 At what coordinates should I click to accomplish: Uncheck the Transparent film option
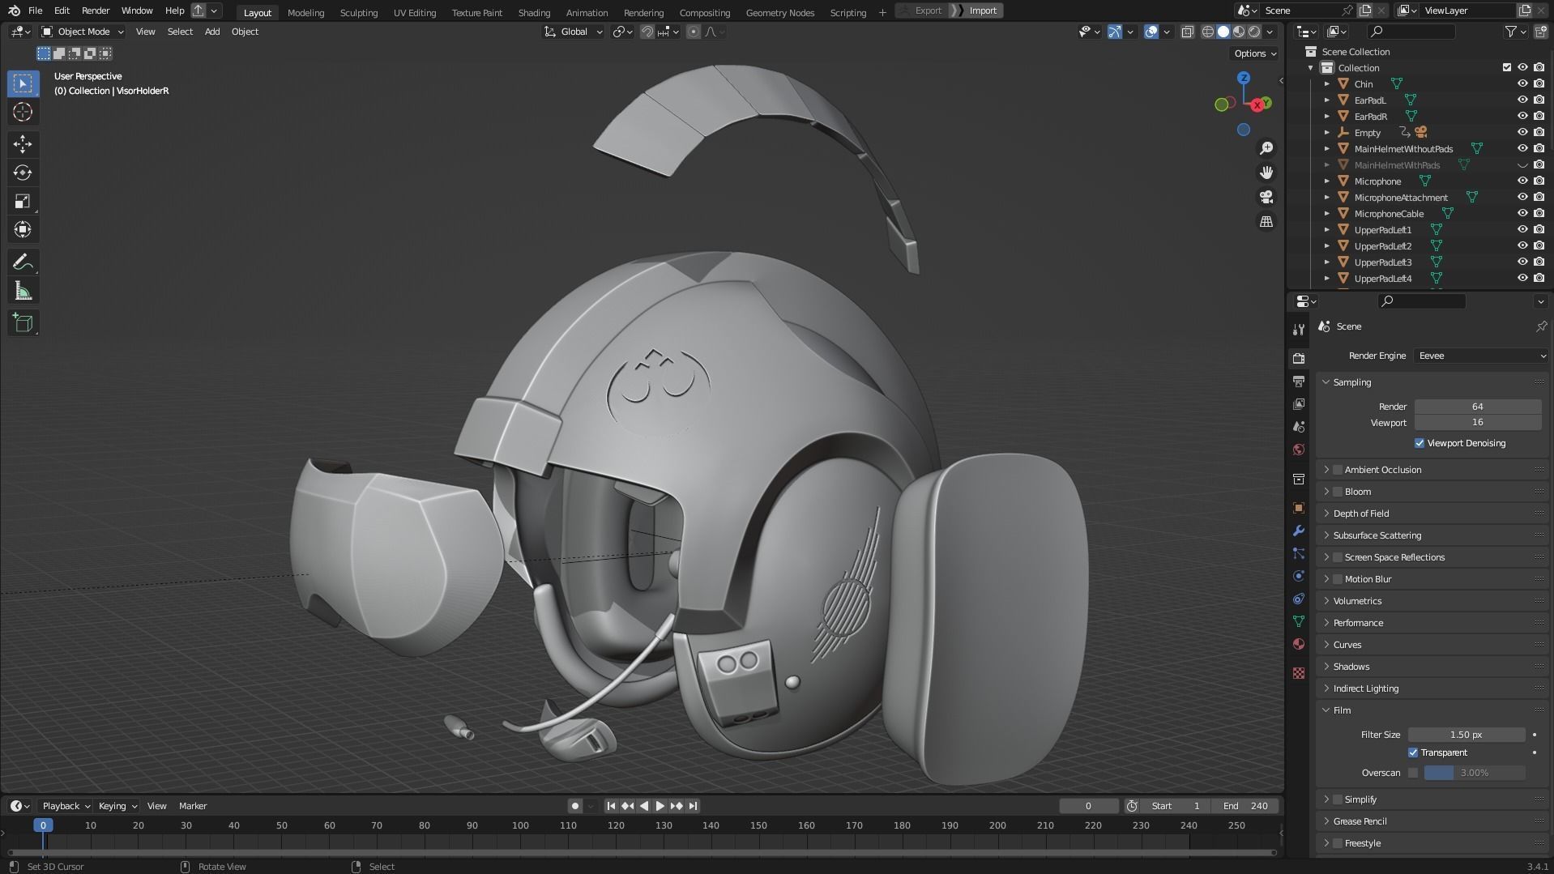tap(1412, 752)
